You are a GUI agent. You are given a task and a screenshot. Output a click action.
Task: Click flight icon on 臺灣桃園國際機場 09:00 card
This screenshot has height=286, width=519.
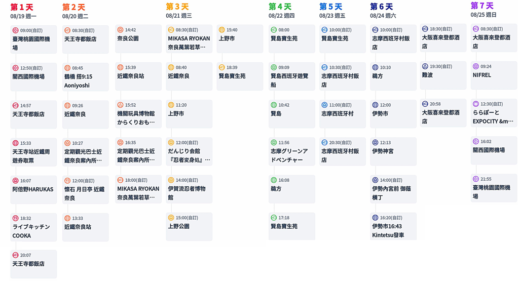point(16,31)
